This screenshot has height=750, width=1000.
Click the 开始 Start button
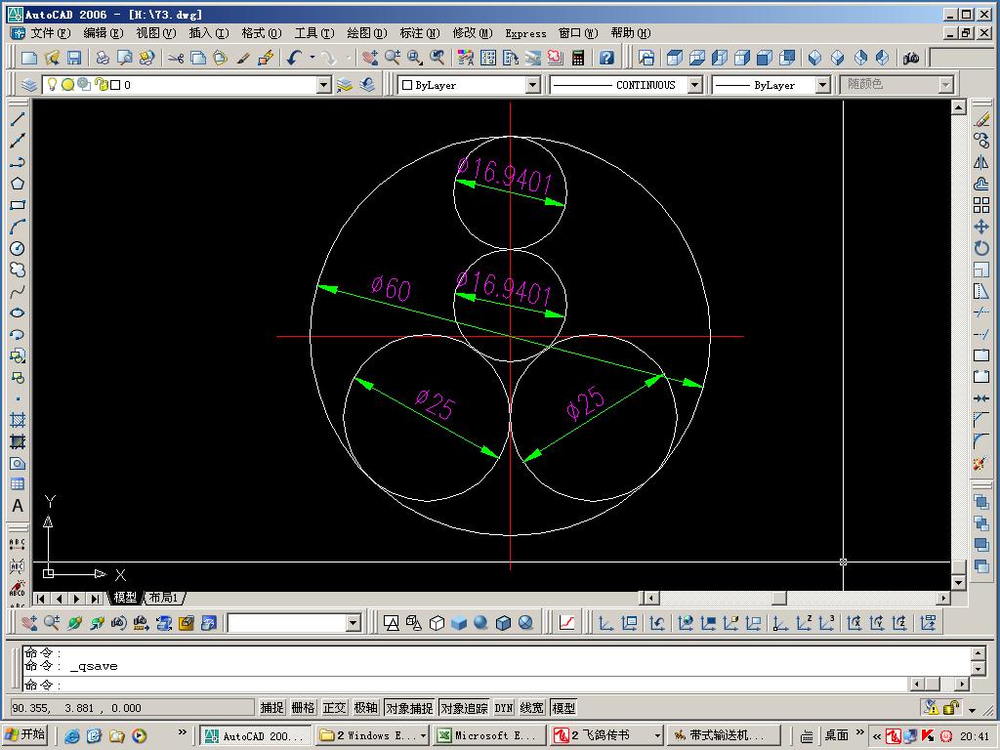[x=26, y=735]
